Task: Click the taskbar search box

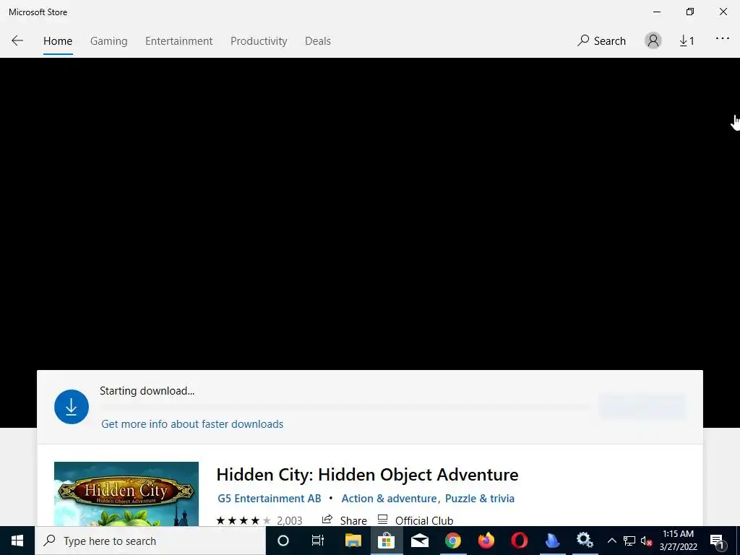Action: 150,541
